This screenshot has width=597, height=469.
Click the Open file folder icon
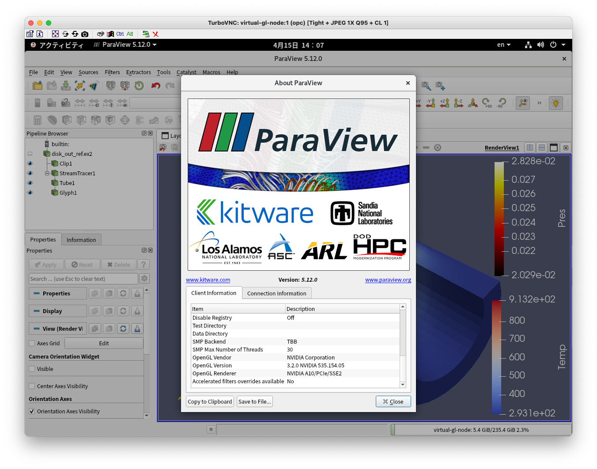(38, 86)
